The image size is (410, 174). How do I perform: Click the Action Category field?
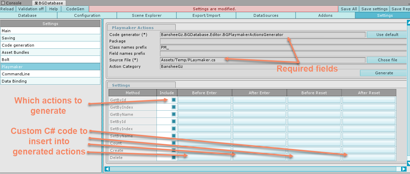pos(283,66)
